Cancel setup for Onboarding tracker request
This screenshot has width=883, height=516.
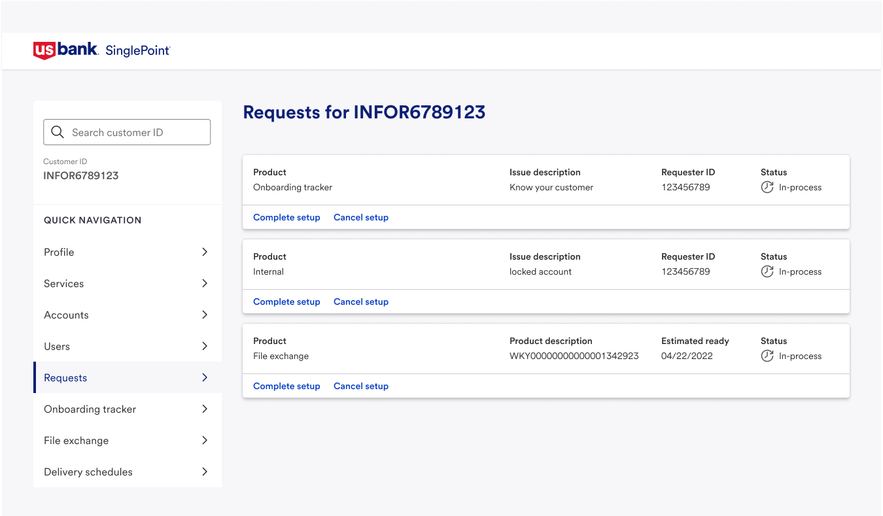(x=361, y=217)
